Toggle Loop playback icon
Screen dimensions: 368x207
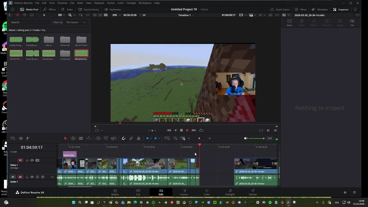click(x=201, y=130)
